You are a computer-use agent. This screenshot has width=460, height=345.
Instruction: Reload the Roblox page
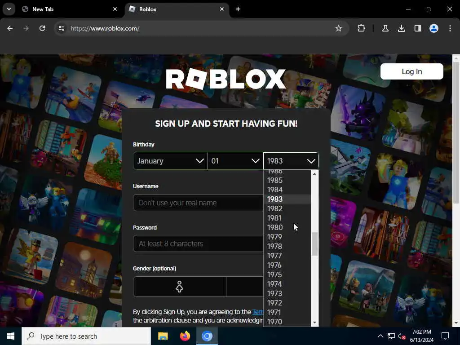tap(42, 28)
